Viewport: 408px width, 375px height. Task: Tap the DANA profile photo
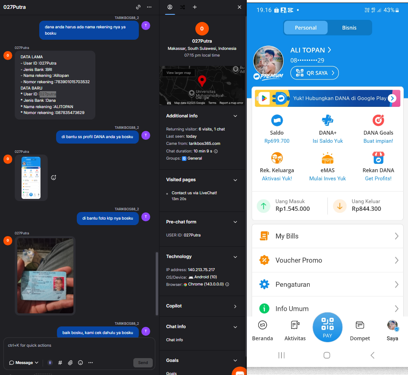click(268, 62)
